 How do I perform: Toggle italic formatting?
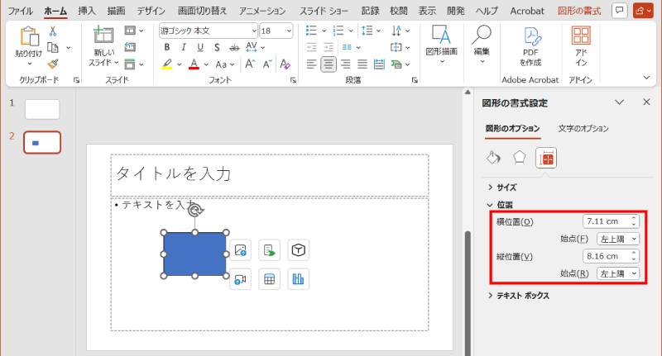[x=183, y=47]
